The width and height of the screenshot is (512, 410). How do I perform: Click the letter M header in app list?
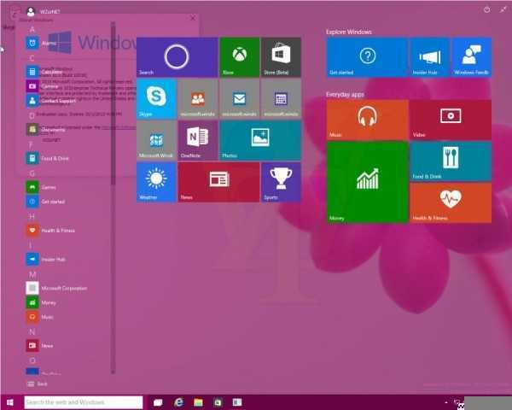tap(32, 275)
